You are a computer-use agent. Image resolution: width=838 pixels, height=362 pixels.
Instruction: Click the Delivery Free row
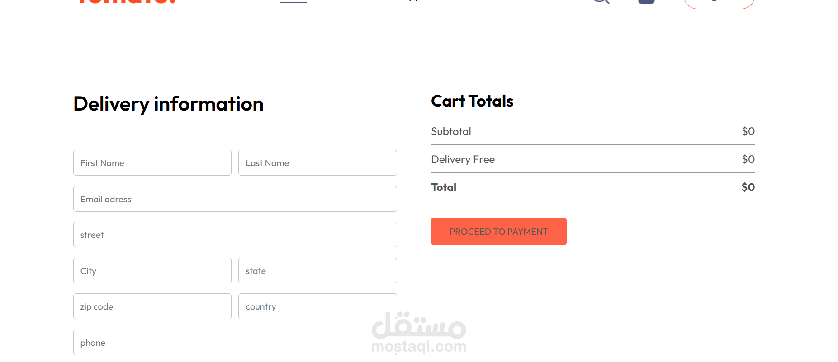(x=592, y=159)
